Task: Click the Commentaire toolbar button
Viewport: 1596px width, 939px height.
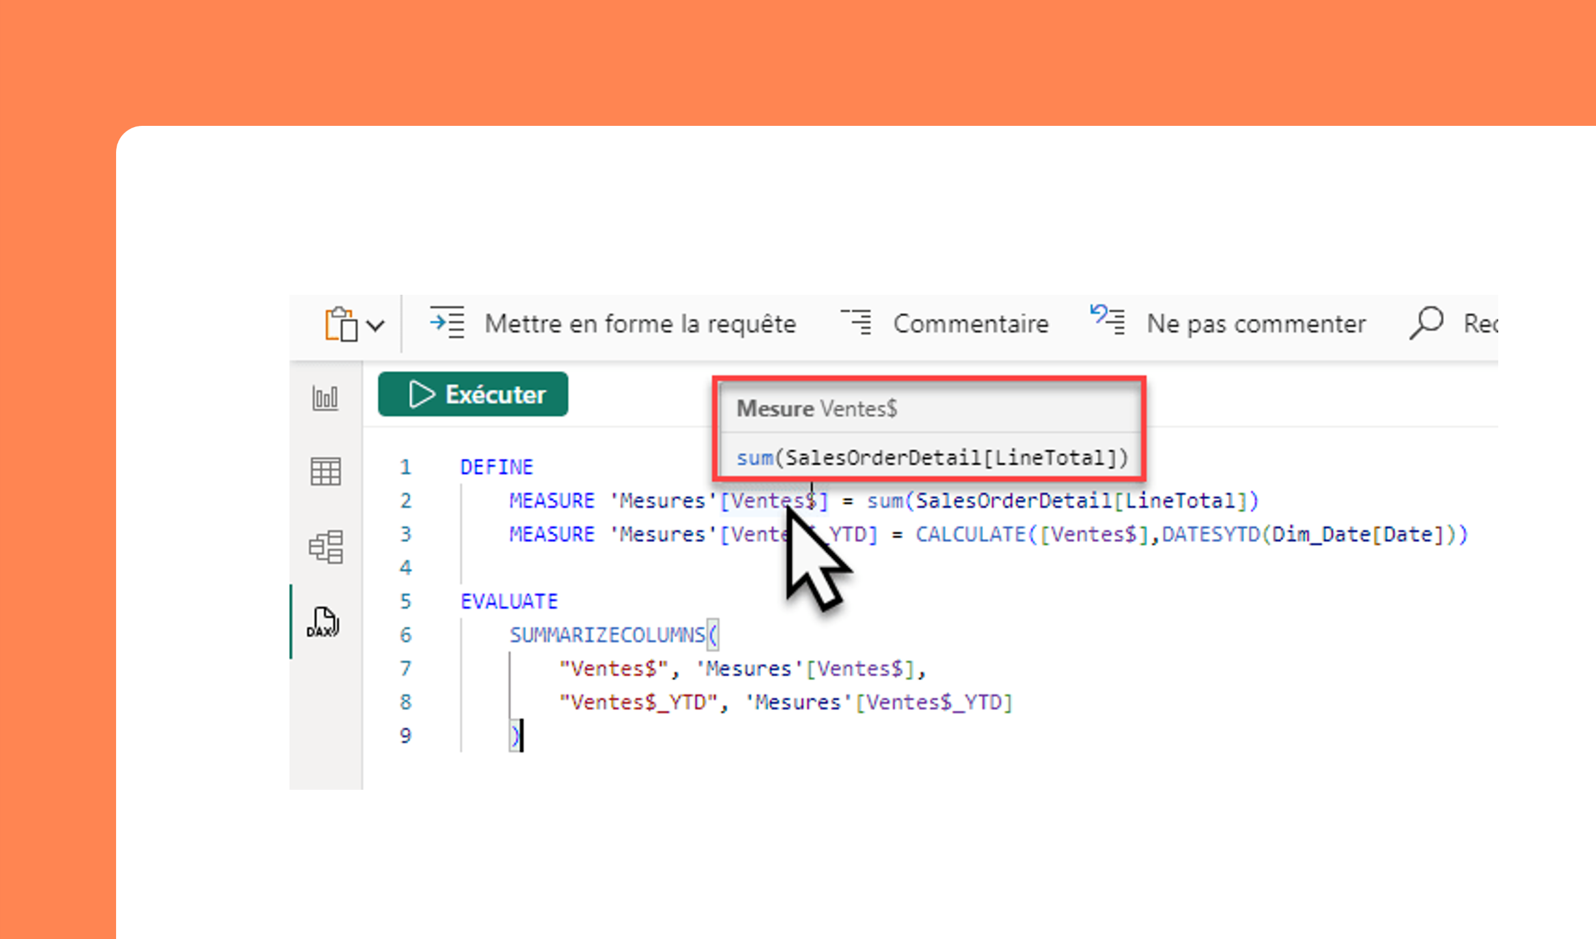Action: (x=970, y=324)
